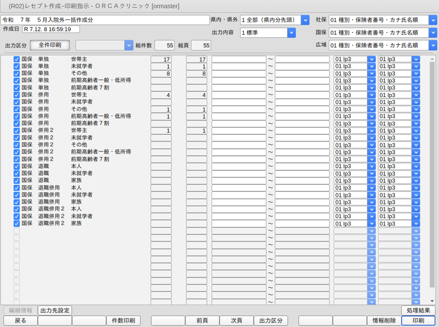Screen dimensions: 439x327
Task: Click the 作成日 date input field
Action: (51, 29)
